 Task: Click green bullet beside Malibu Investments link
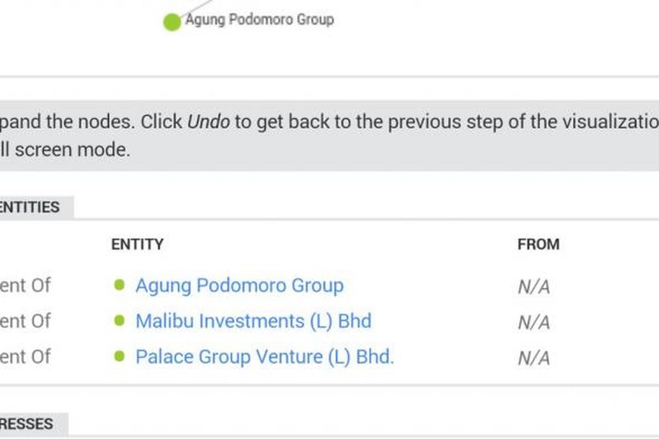tap(119, 321)
